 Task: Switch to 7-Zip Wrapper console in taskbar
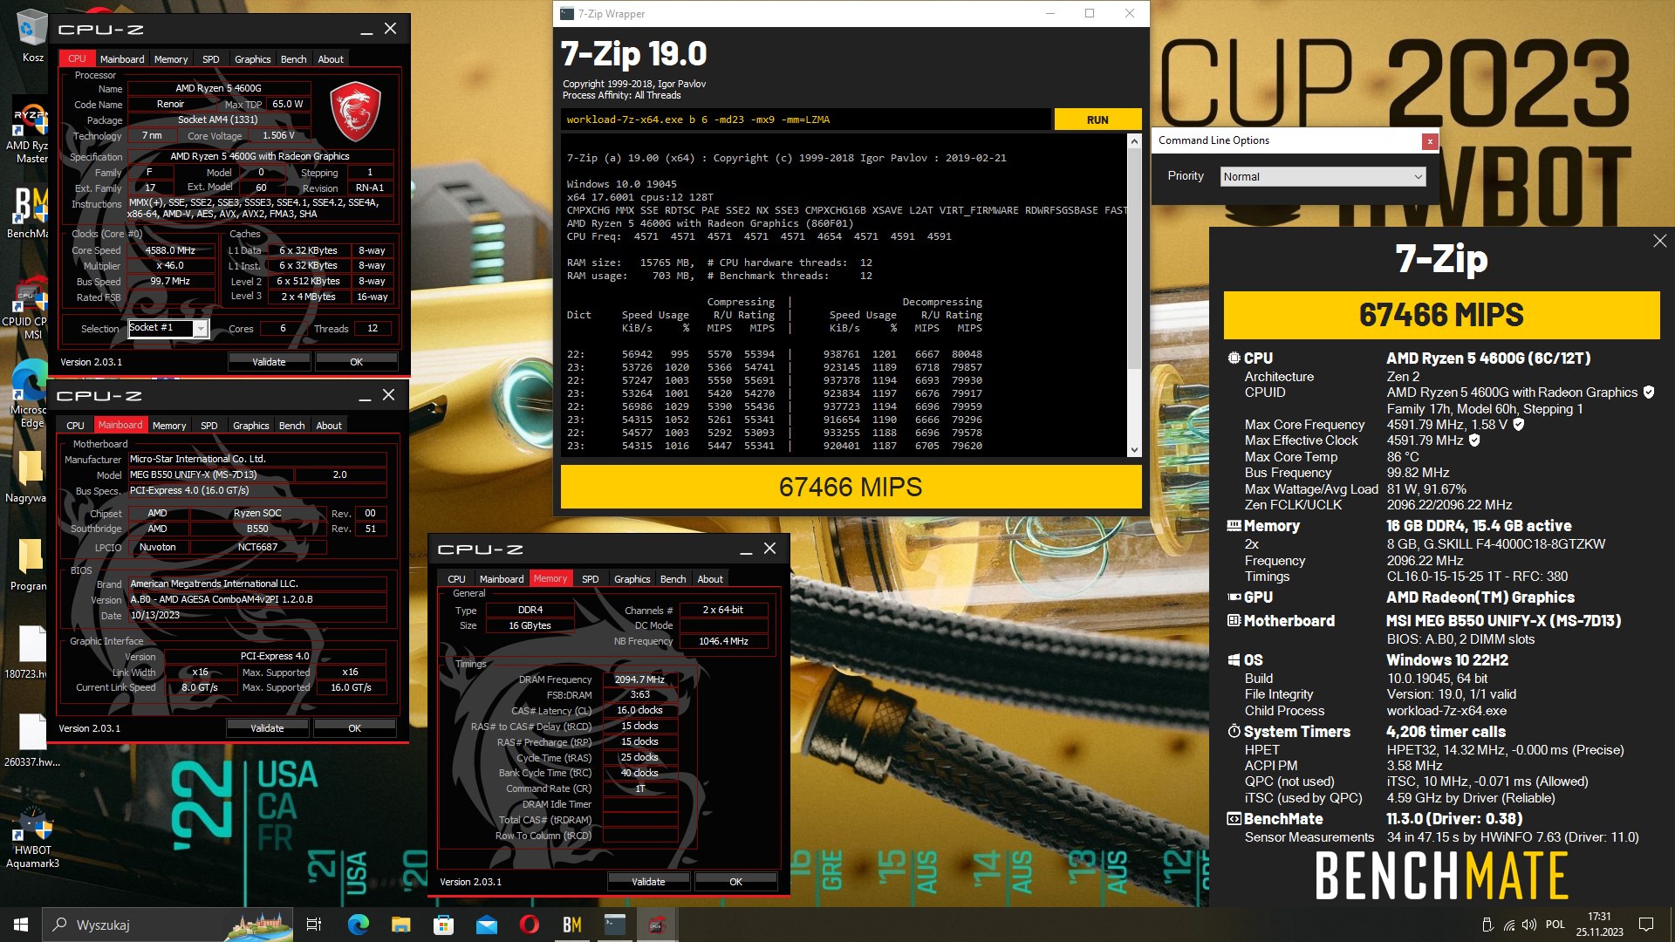point(615,925)
